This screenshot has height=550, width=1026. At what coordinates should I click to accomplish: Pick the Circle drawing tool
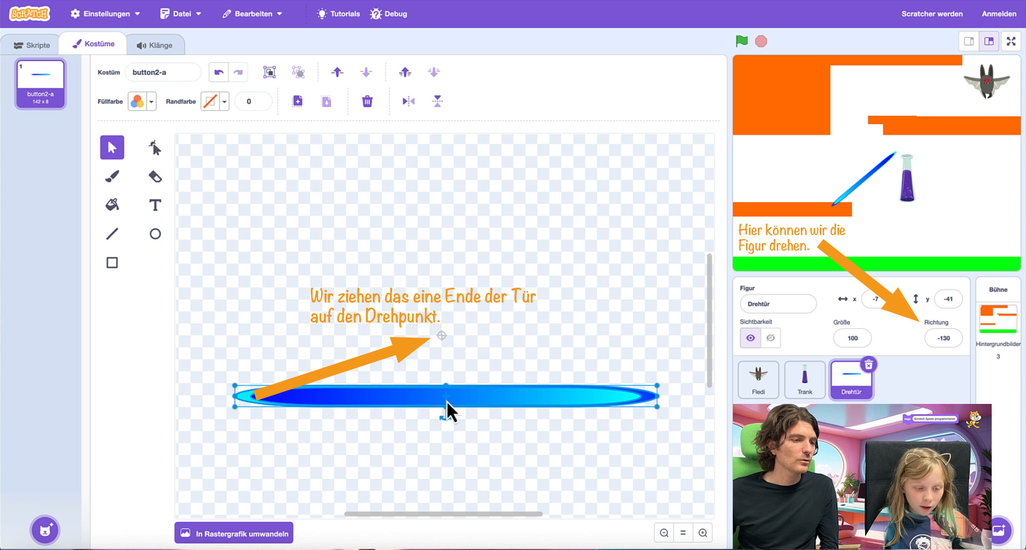[155, 234]
